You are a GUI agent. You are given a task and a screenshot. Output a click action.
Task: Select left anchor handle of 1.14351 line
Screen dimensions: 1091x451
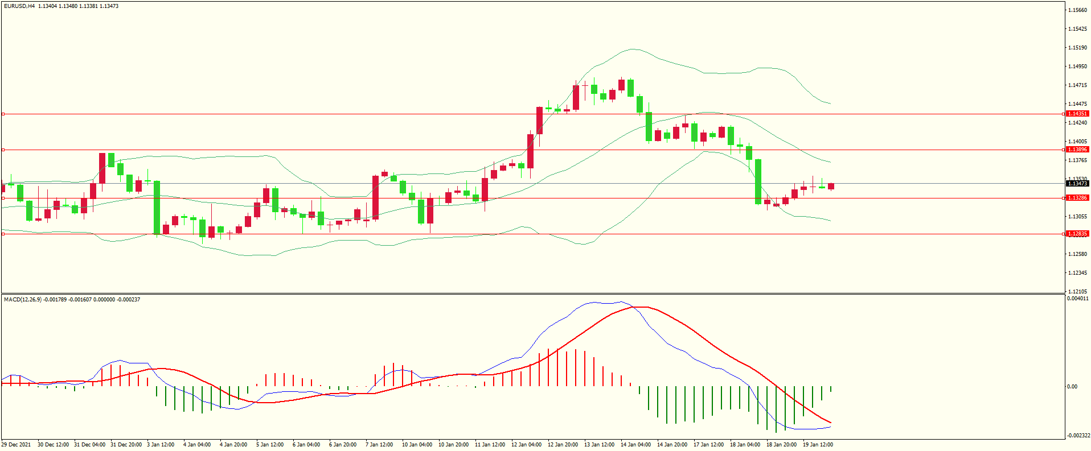coord(3,114)
